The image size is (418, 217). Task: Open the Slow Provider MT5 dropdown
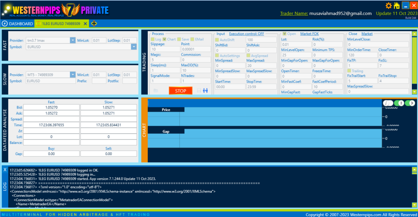pyautogui.click(x=73, y=75)
